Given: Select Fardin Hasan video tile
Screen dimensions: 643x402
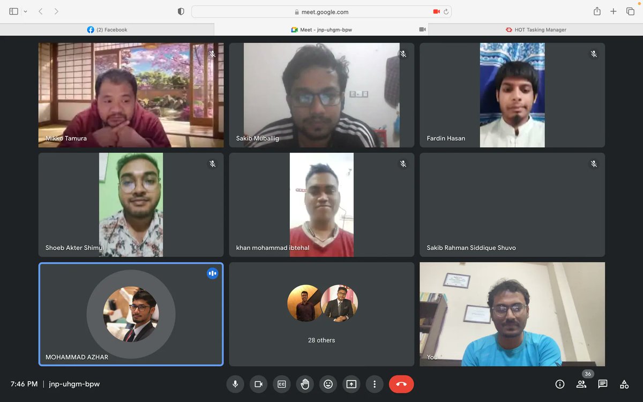Looking at the screenshot, I should coord(512,95).
